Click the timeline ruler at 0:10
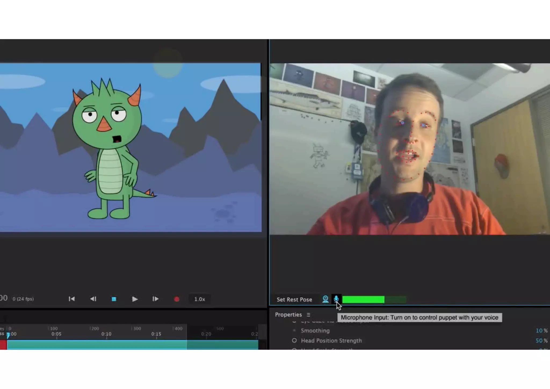The width and height of the screenshot is (550, 389). pos(106,334)
